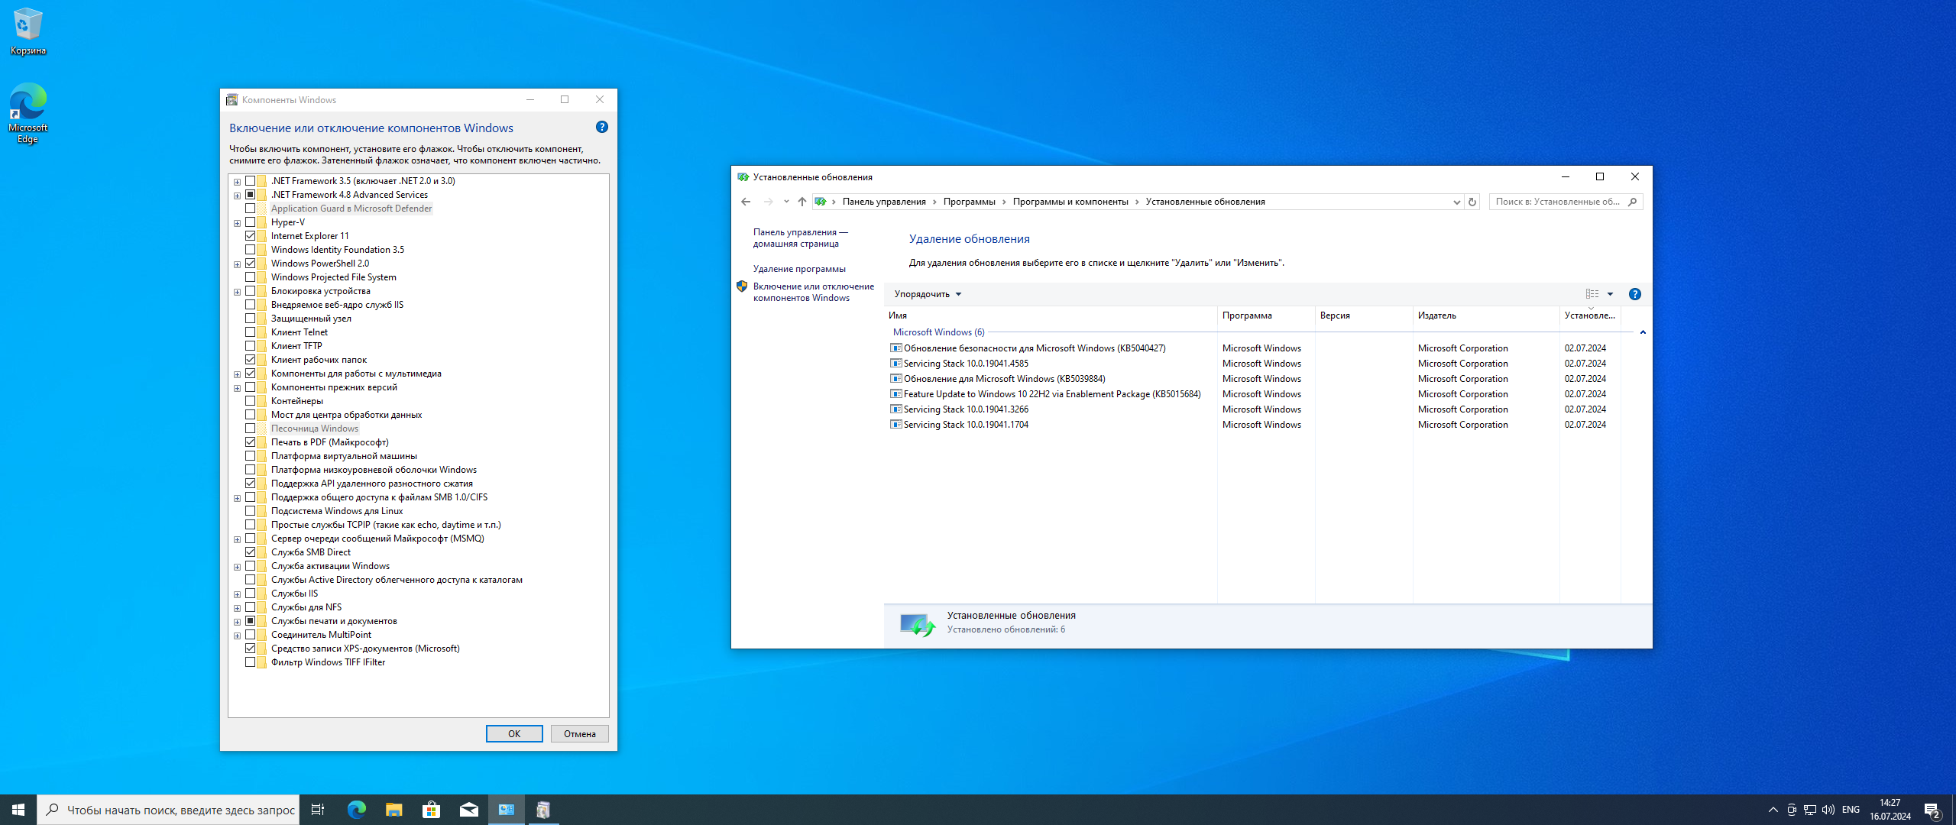The width and height of the screenshot is (1956, 825).
Task: Open the Упорядочить dropdown menu
Action: click(x=928, y=294)
